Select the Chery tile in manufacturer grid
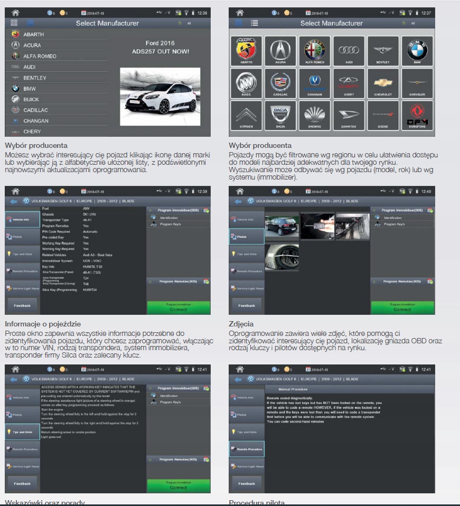Image resolution: width=460 pixels, height=506 pixels. [x=349, y=83]
